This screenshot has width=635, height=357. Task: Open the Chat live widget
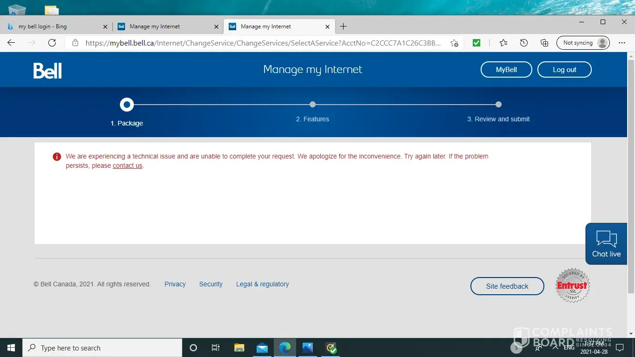pos(606,244)
